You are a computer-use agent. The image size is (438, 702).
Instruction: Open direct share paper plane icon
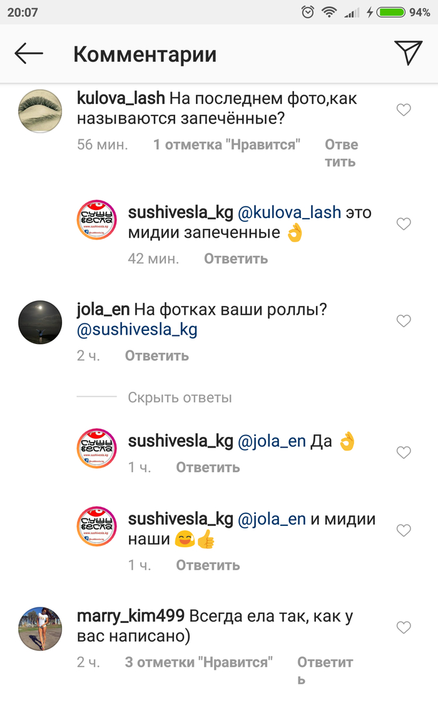tap(408, 53)
